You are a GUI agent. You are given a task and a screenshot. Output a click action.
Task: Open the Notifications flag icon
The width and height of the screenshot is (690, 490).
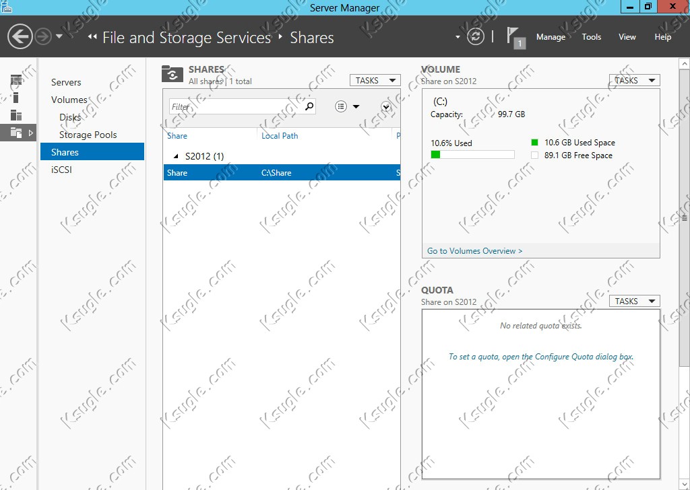pyautogui.click(x=515, y=38)
